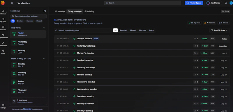Open Today Space
233x112 pixels.
(194, 3)
